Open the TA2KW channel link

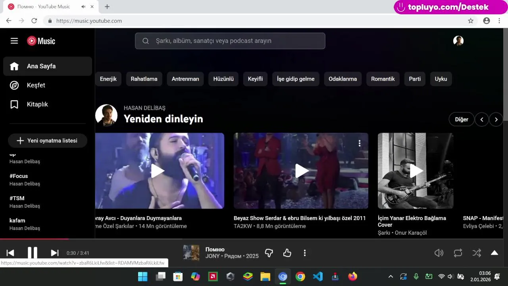[243, 226]
